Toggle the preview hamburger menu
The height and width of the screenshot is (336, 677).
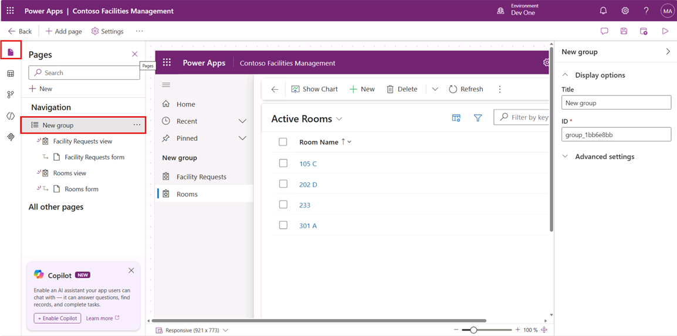click(166, 85)
